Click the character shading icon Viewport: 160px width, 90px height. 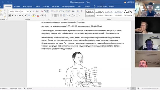[x=42, y=15]
